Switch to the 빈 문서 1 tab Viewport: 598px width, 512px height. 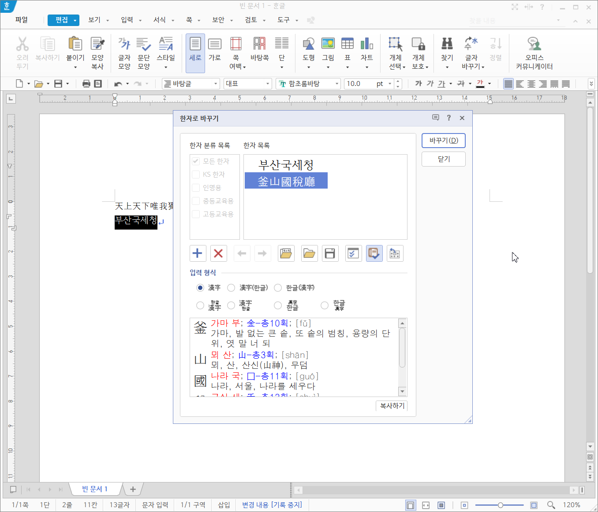[x=95, y=489]
